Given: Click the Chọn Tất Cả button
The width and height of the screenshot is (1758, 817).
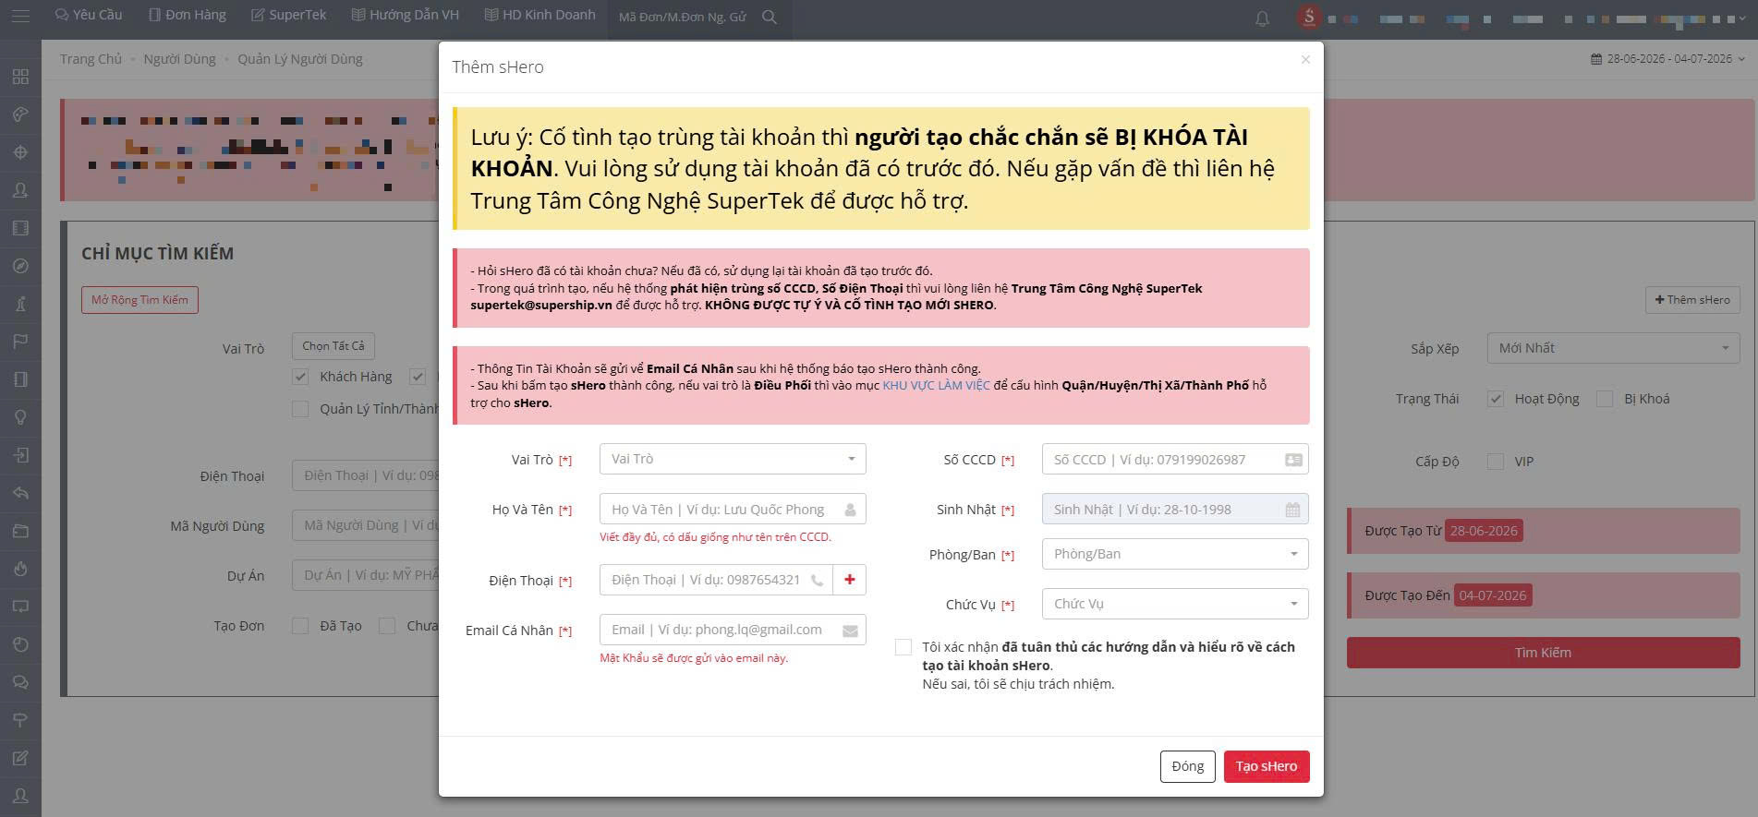Looking at the screenshot, I should pos(333,346).
